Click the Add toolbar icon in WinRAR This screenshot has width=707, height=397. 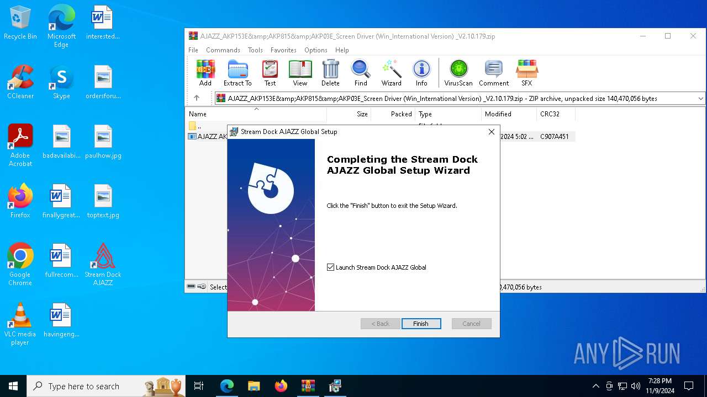point(205,73)
